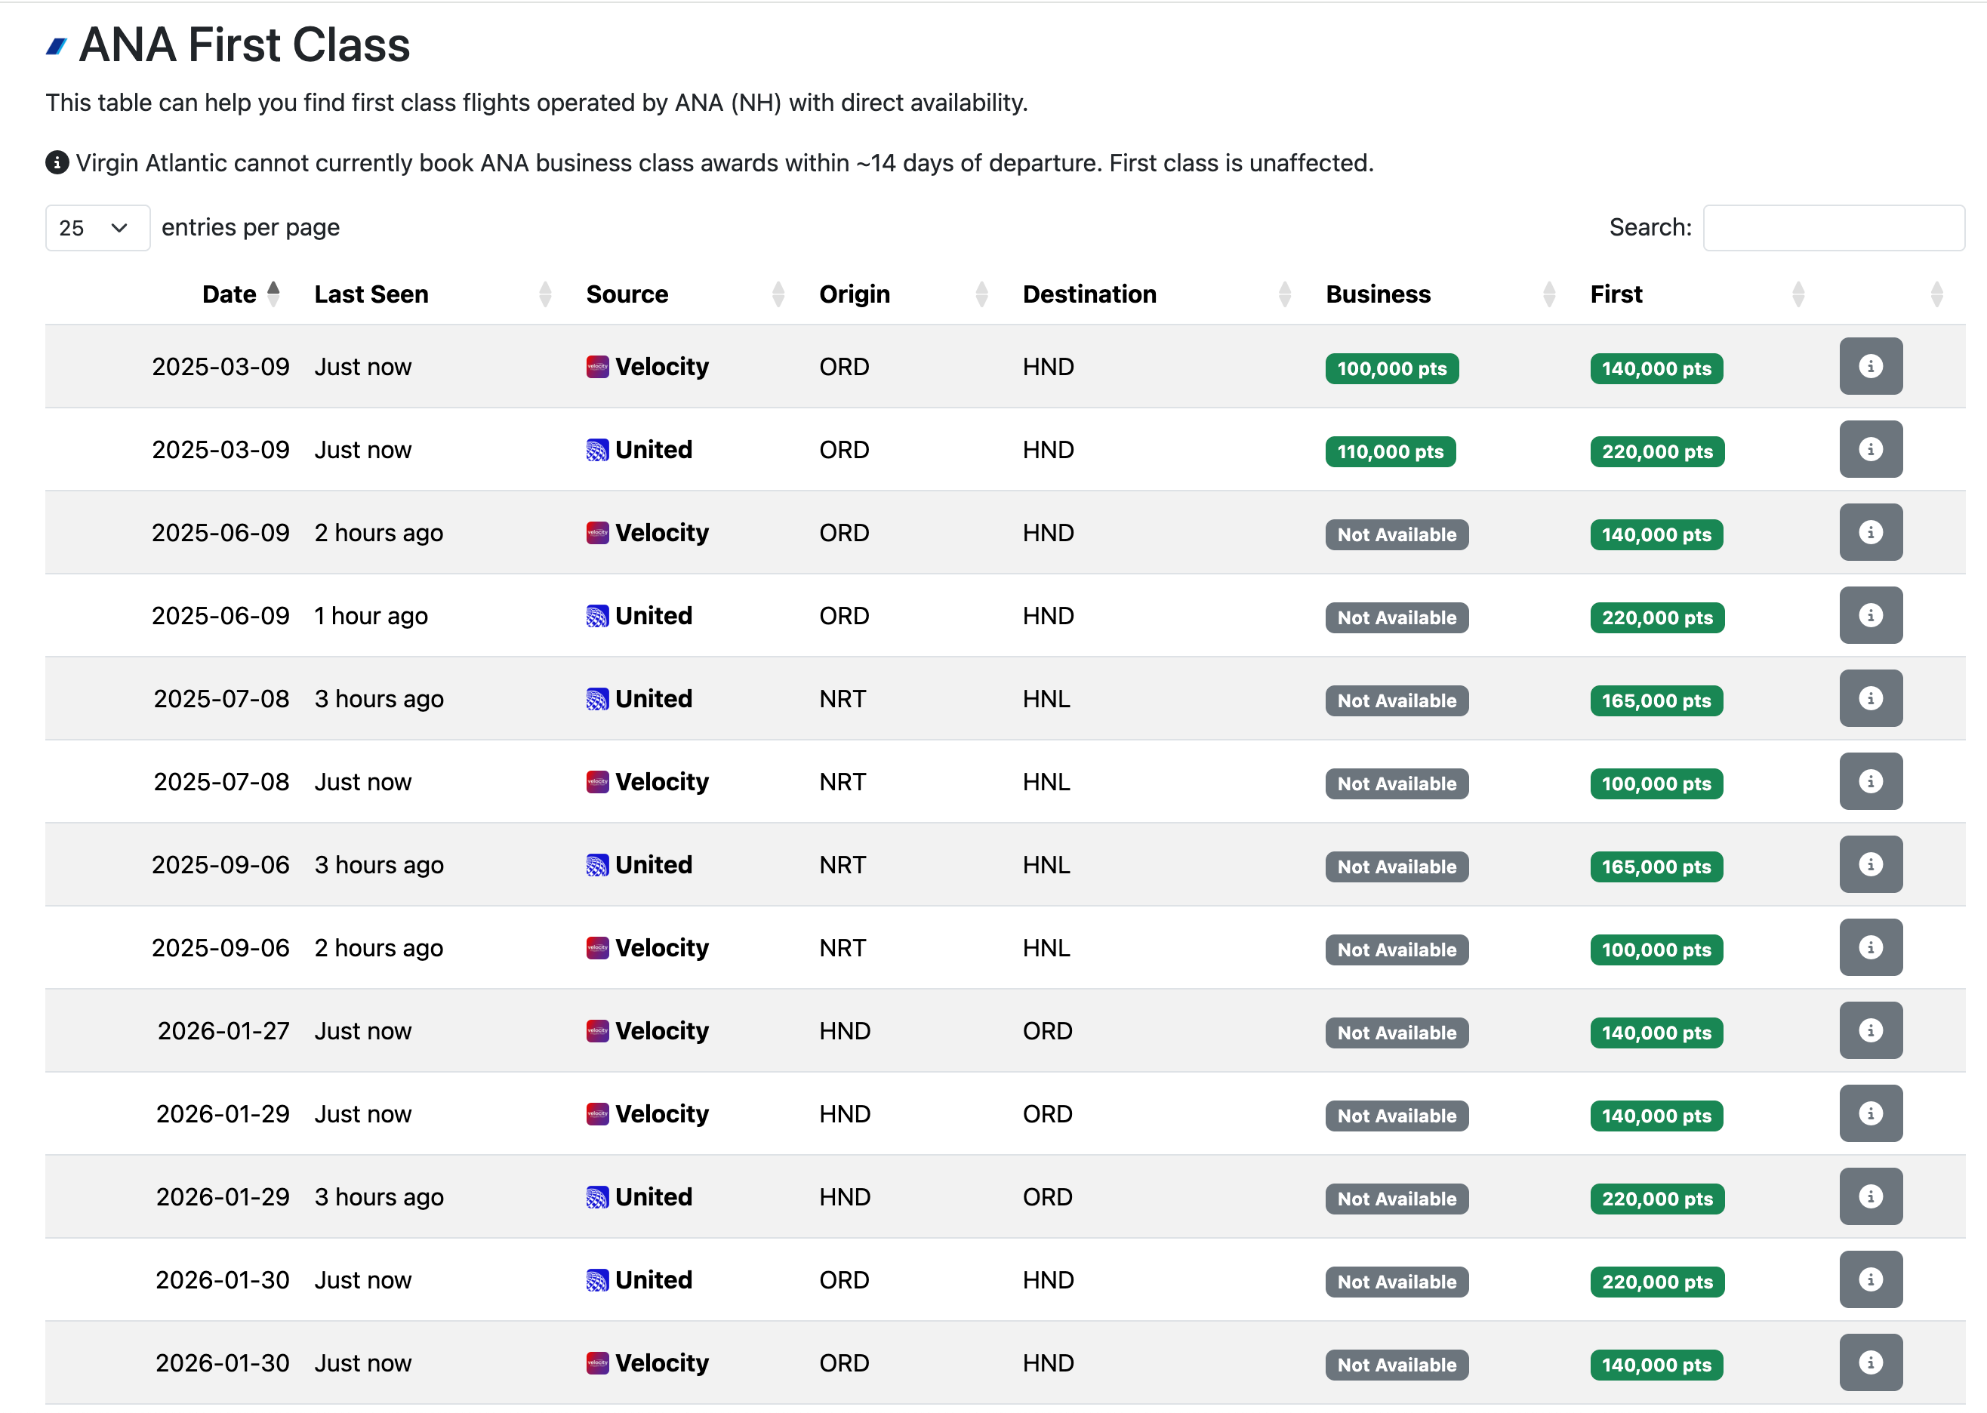Viewport: 1987px width, 1413px height.
Task: Click 220,000 pts First badge on 2026-01-30
Action: pos(1657,1282)
